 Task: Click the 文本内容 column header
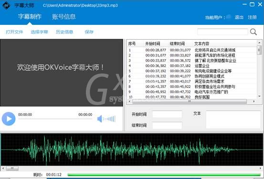click(x=202, y=44)
